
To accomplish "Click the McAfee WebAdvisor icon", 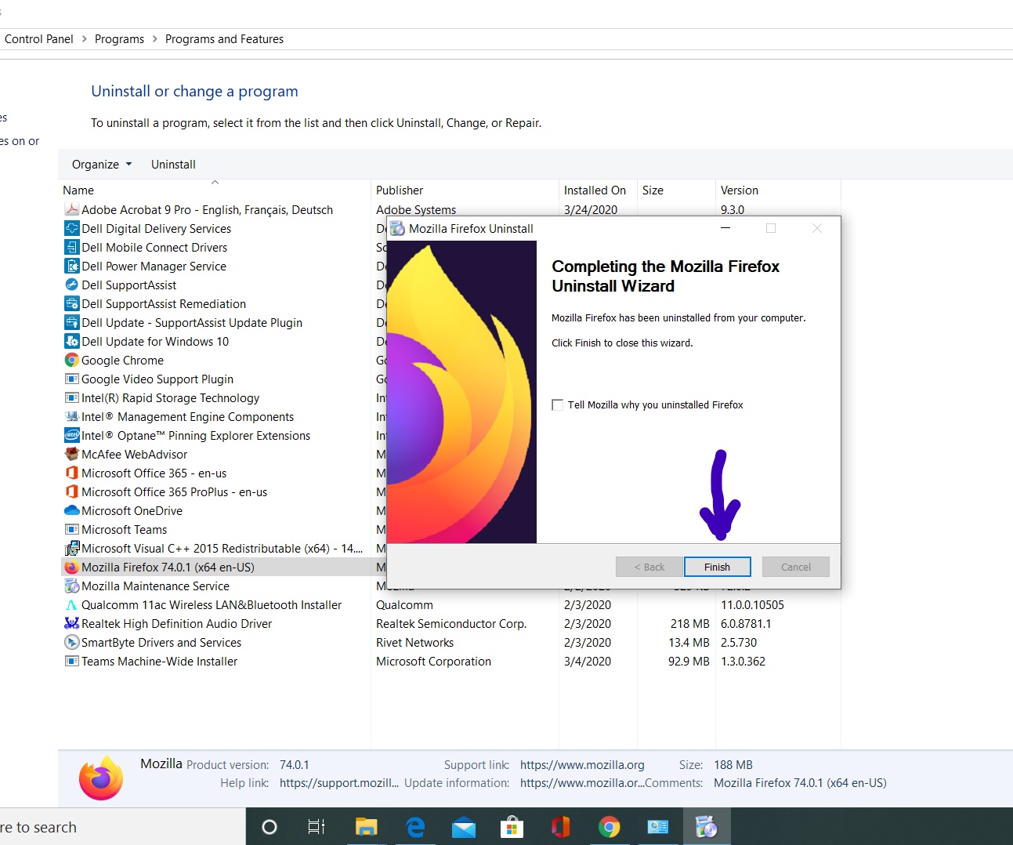I will pyautogui.click(x=71, y=454).
